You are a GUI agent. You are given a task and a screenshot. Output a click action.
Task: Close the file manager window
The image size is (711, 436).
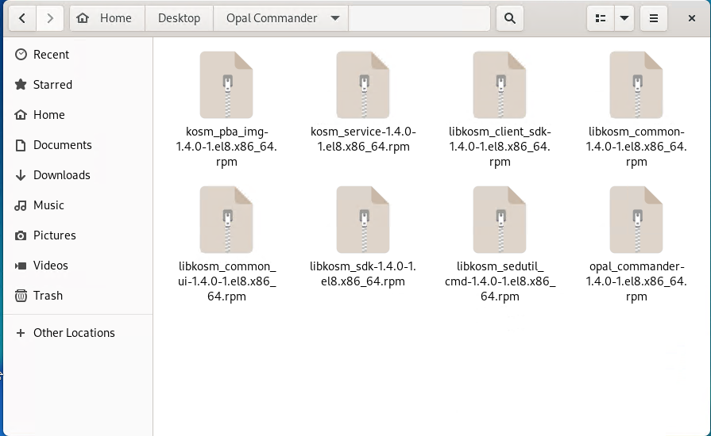(x=691, y=18)
